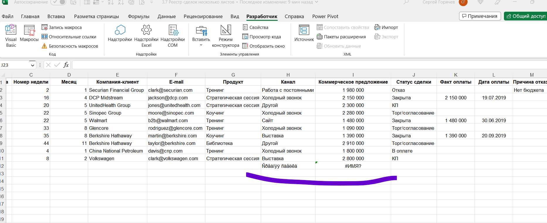Screen dimensions: 547x223
Task: Switch to the Вставка tab
Action: (56, 16)
